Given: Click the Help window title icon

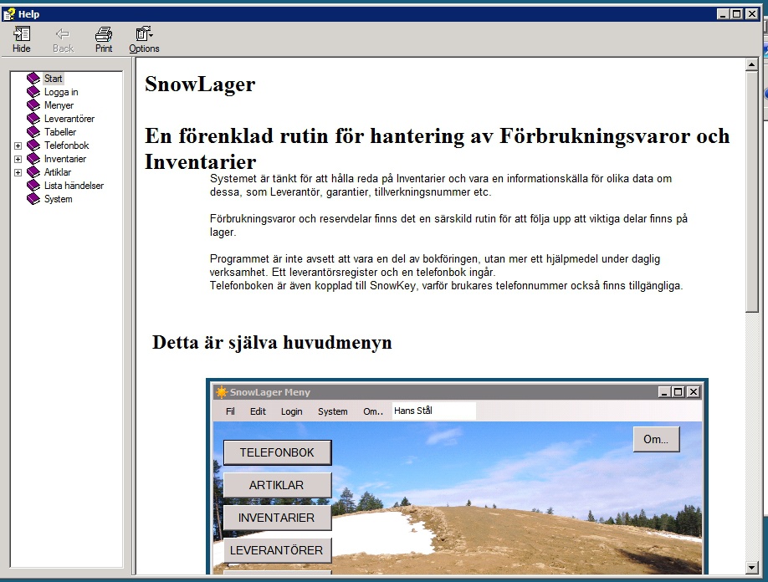Looking at the screenshot, I should tap(9, 14).
